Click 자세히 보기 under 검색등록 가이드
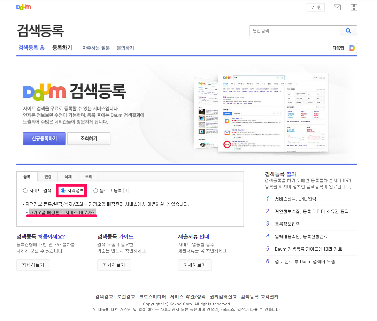 click(114, 265)
